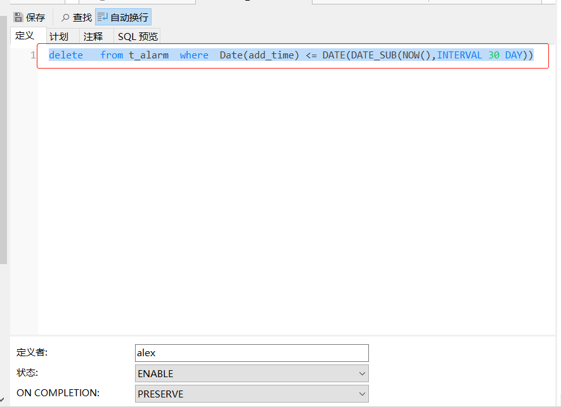Click the DATE_SUB function in the SQL

(x=373, y=55)
